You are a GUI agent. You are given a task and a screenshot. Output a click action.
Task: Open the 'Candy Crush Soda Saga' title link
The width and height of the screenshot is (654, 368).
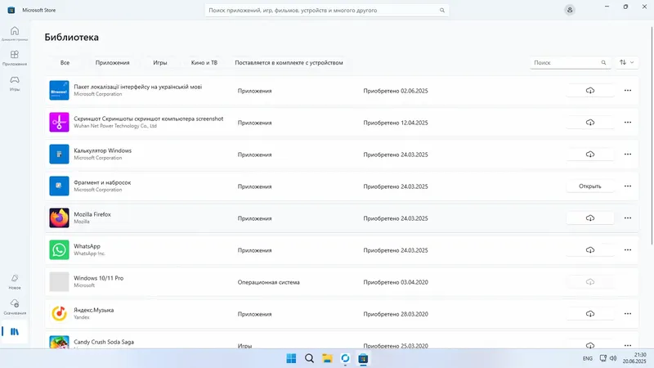pos(104,342)
